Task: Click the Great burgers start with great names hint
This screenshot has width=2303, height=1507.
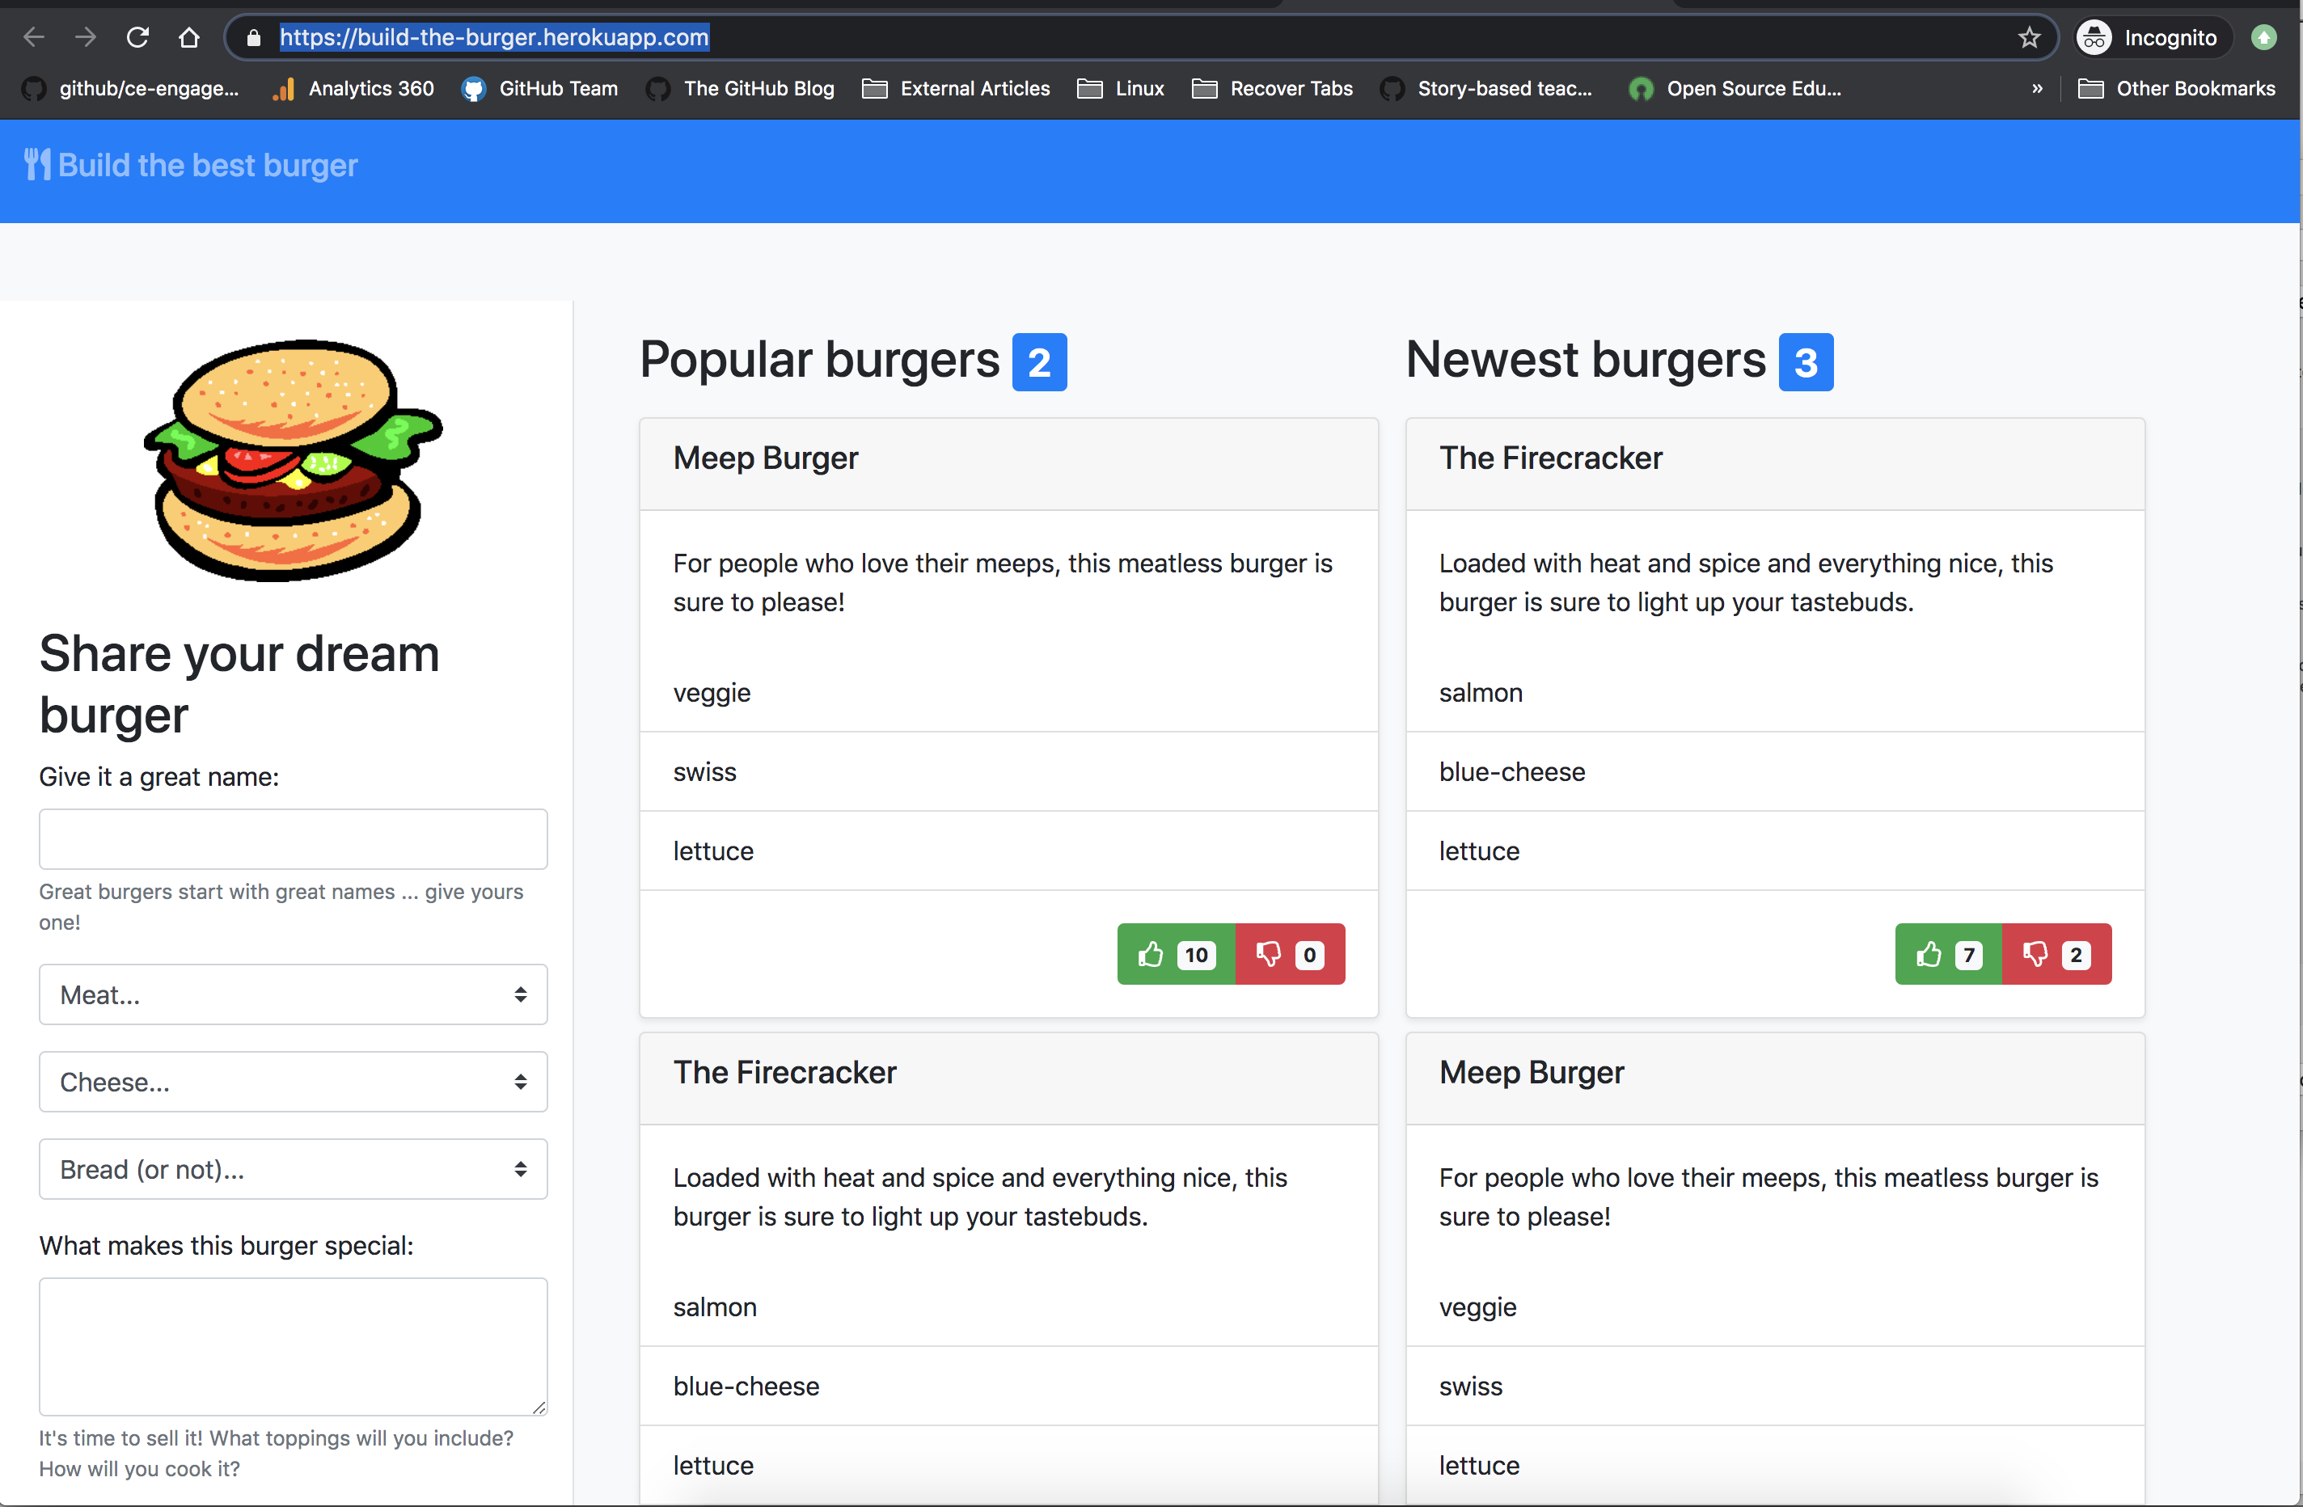Action: (281, 906)
